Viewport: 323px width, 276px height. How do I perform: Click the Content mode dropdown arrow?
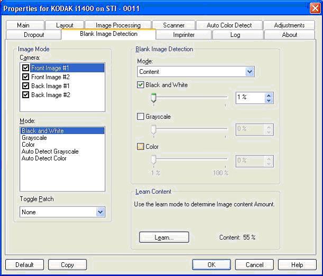250,72
